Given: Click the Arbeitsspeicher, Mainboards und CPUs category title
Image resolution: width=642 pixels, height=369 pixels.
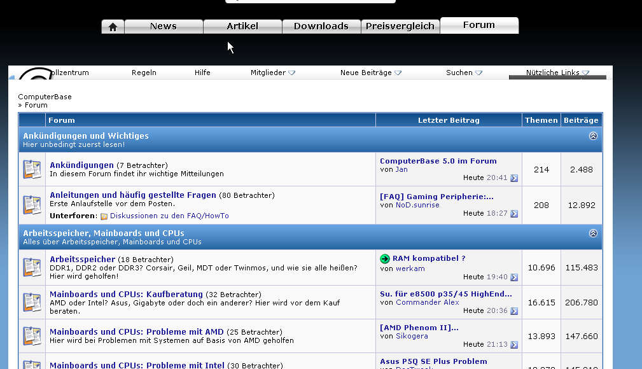Looking at the screenshot, I should pos(104,233).
